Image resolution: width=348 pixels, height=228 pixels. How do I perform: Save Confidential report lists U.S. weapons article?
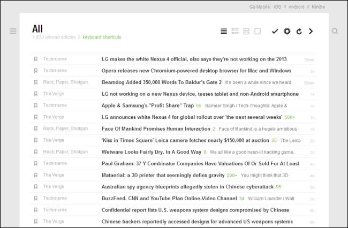click(36, 210)
